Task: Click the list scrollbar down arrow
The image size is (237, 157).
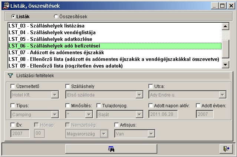Action: [226, 65]
